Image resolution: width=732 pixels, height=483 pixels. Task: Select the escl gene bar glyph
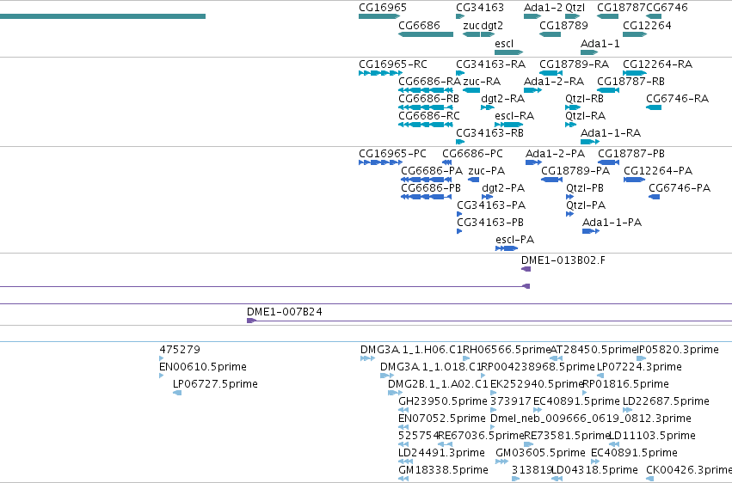tap(509, 52)
